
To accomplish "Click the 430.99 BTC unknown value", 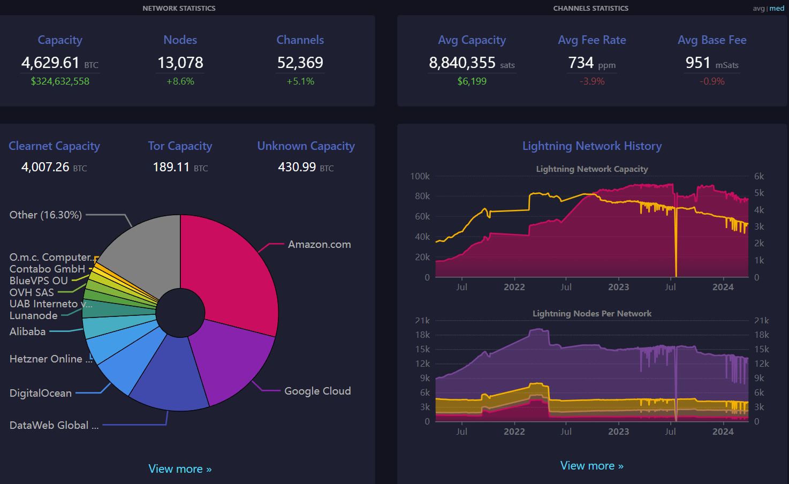I will coord(306,167).
